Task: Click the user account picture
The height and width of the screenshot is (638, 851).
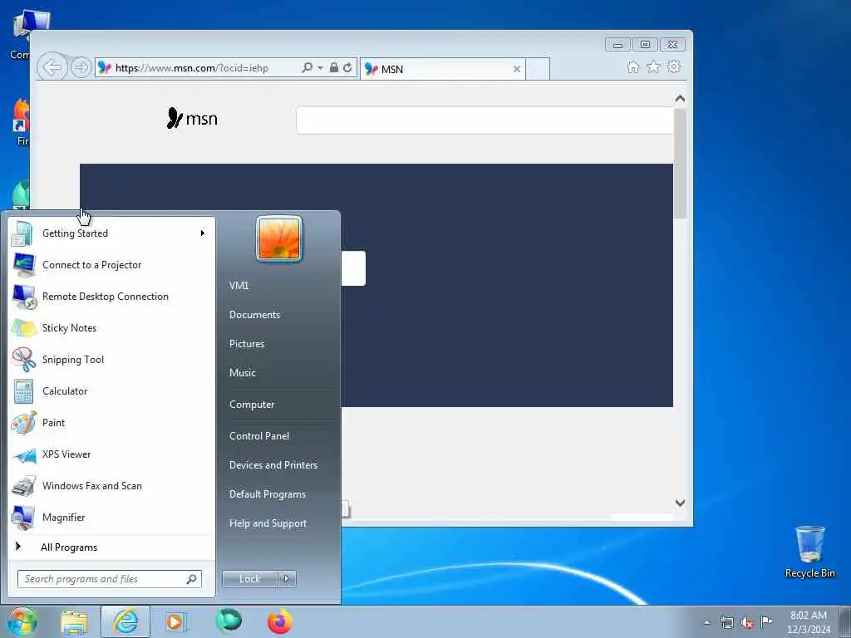Action: pos(279,238)
